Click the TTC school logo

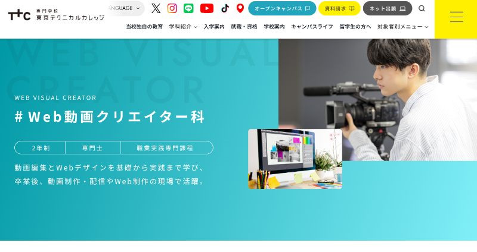coord(19,14)
